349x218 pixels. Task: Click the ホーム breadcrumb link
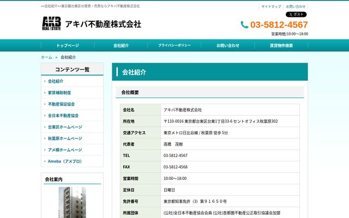coord(46,57)
